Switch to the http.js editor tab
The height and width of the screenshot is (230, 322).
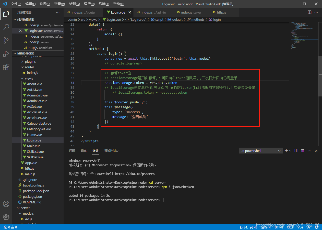pos(221,12)
